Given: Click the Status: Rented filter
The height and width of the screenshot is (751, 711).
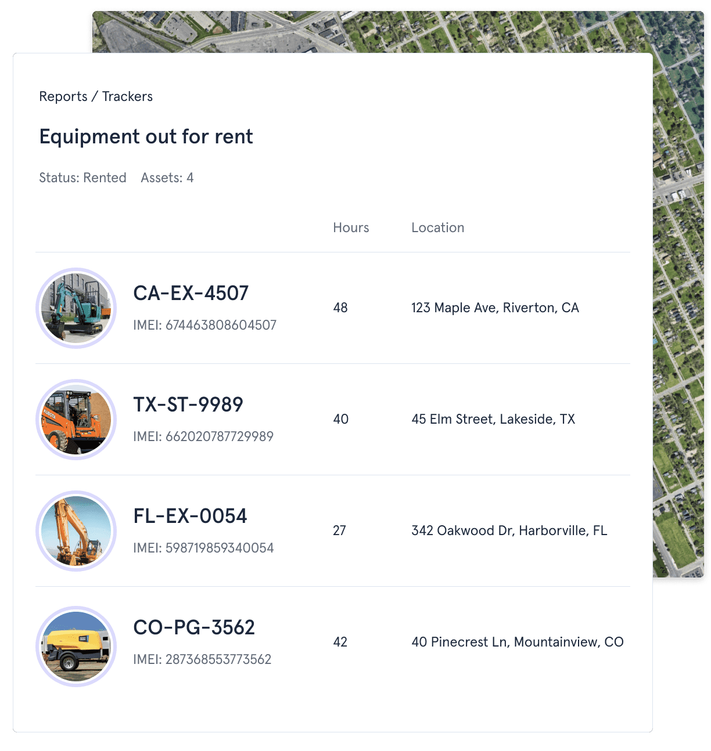Looking at the screenshot, I should [82, 178].
